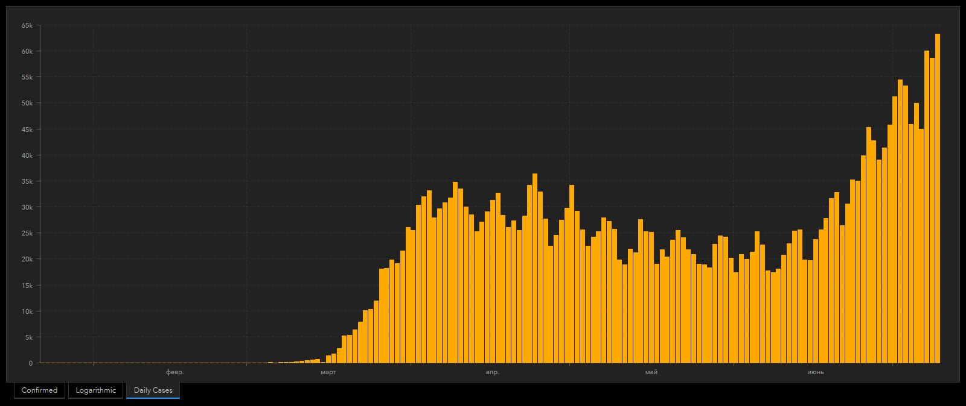Click the 65k y-axis label
The image size is (966, 406).
pos(27,25)
